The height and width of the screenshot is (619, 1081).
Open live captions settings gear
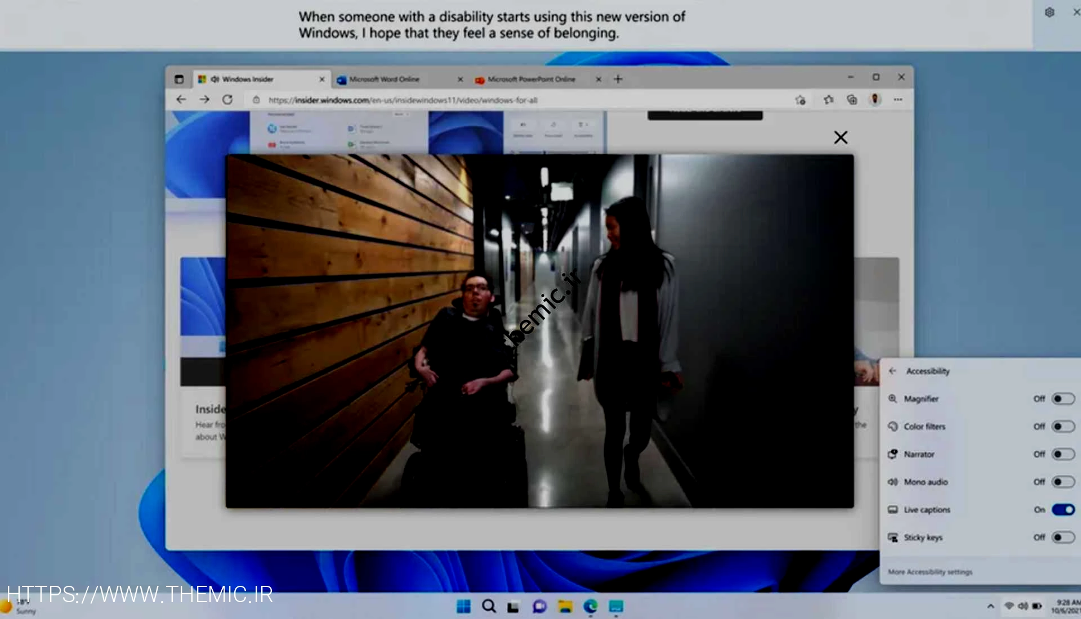[x=1049, y=12]
